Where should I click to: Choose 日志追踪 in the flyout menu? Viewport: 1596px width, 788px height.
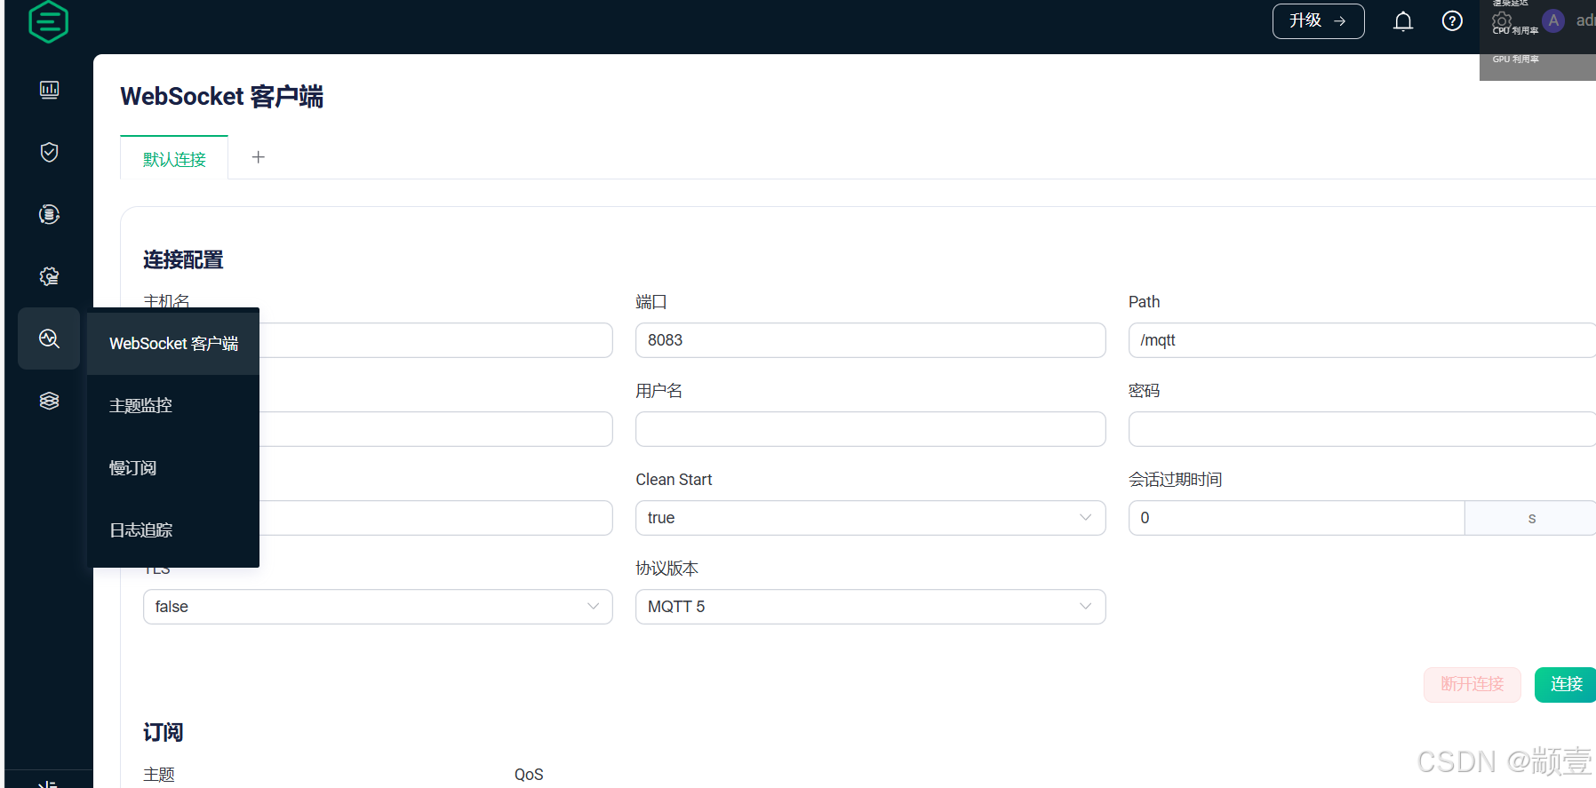[x=173, y=529]
